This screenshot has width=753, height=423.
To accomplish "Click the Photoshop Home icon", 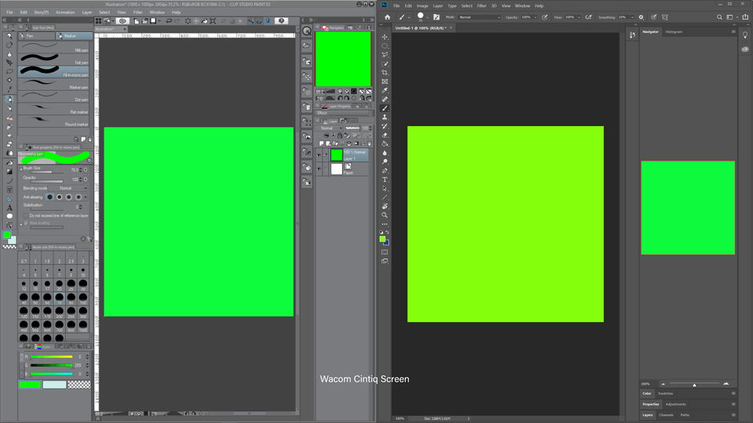I will tap(387, 16).
